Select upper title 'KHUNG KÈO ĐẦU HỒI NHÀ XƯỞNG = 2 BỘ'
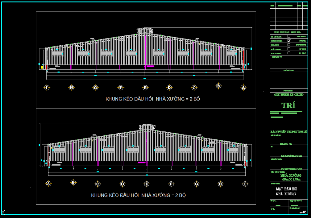 tap(152, 99)
